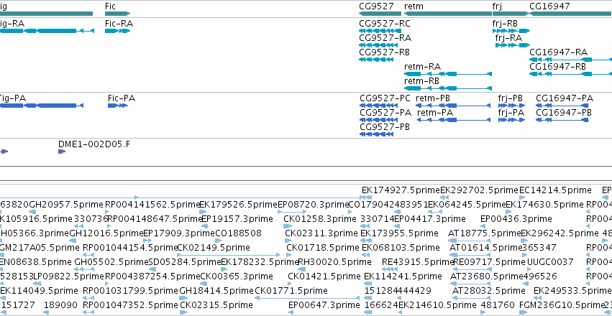
Task: Select the EP00436.3prime EST label
Action: point(516,218)
